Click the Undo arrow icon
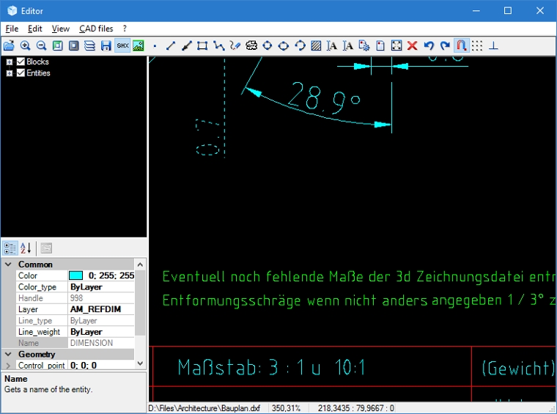The width and height of the screenshot is (557, 414). [x=429, y=45]
